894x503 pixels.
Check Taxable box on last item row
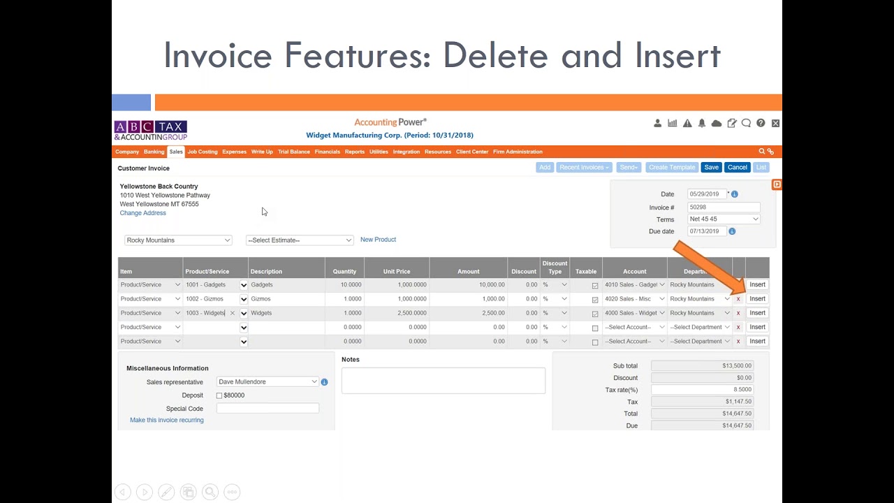[595, 342]
